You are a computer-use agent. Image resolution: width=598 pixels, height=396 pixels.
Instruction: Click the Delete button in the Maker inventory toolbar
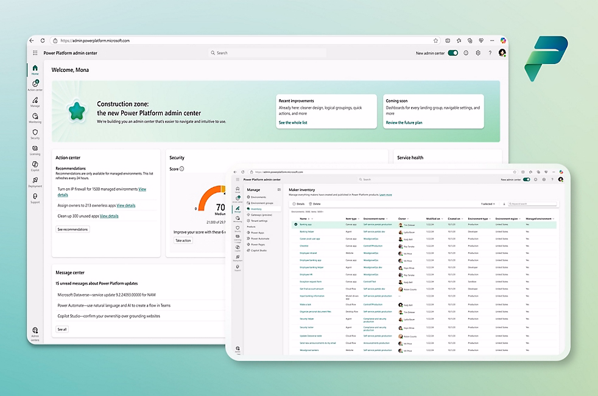(315, 203)
